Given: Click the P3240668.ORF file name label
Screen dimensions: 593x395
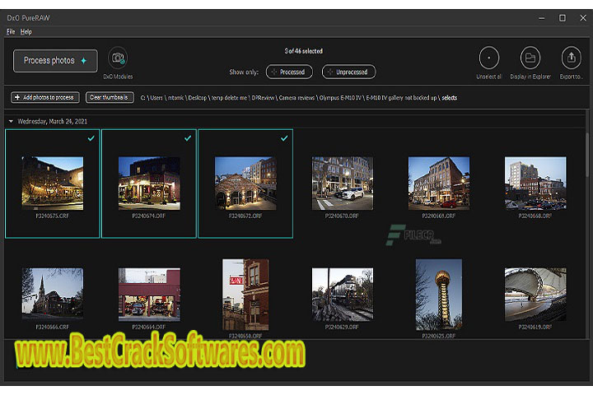Looking at the screenshot, I should point(535,216).
